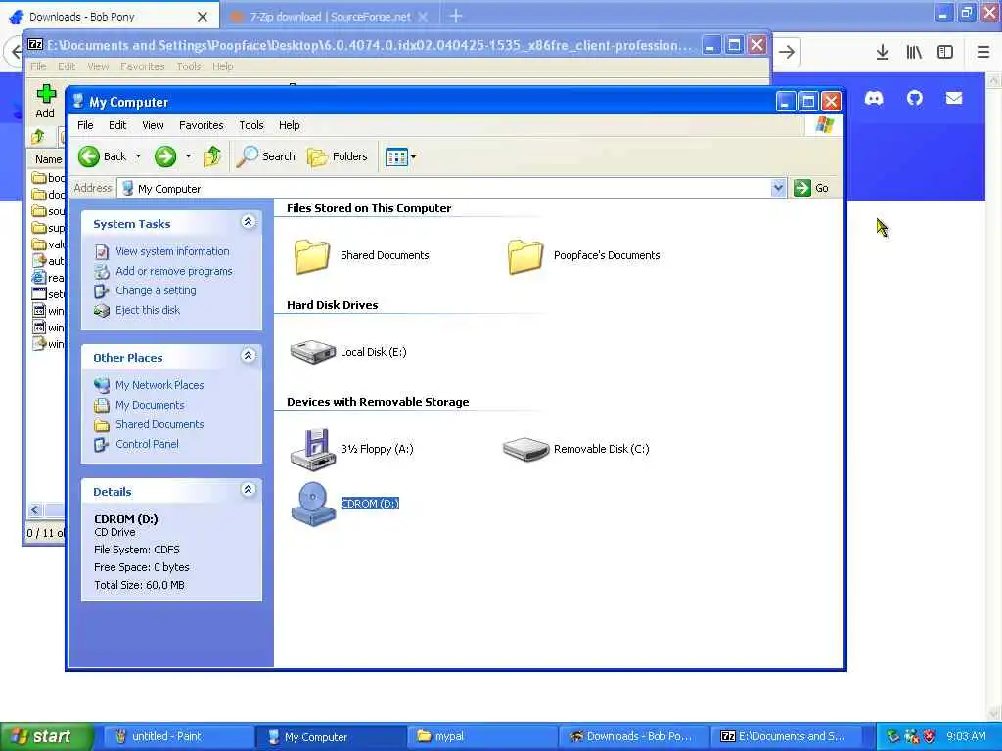
Task: Click the Back arrow in My Computer
Action: click(89, 156)
